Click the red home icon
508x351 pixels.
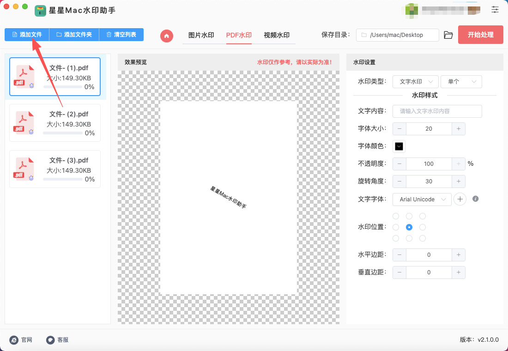click(167, 36)
